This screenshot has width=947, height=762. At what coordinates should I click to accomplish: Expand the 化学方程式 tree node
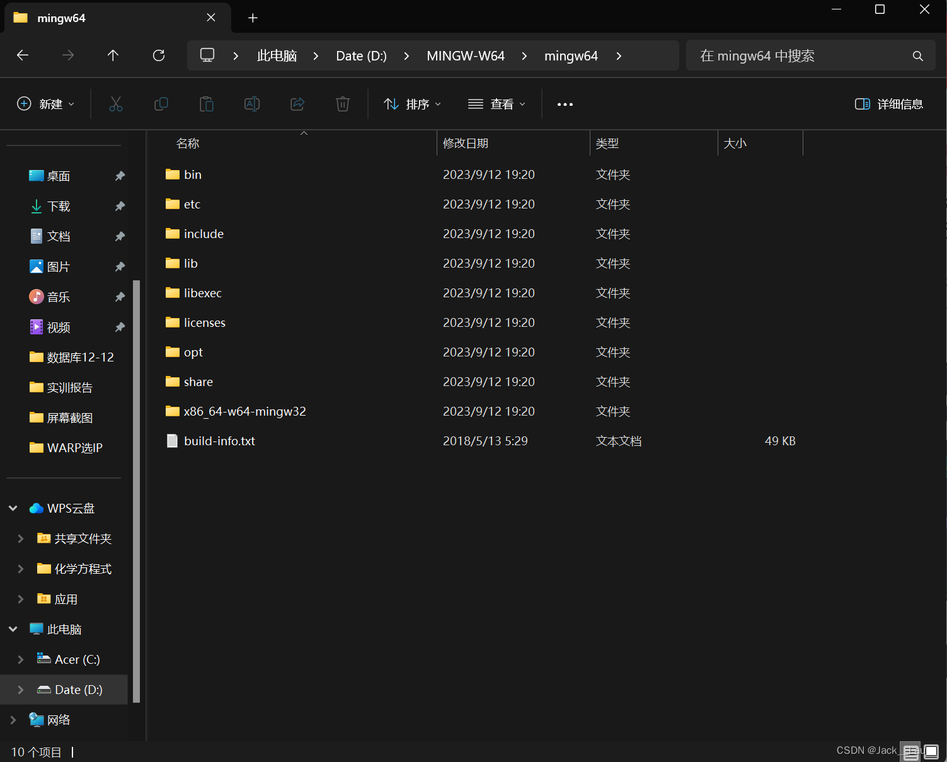[x=21, y=569]
